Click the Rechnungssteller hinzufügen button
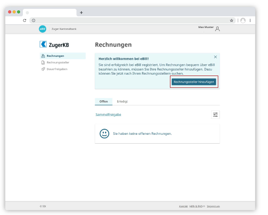This screenshot has height=215, width=268. (x=194, y=82)
